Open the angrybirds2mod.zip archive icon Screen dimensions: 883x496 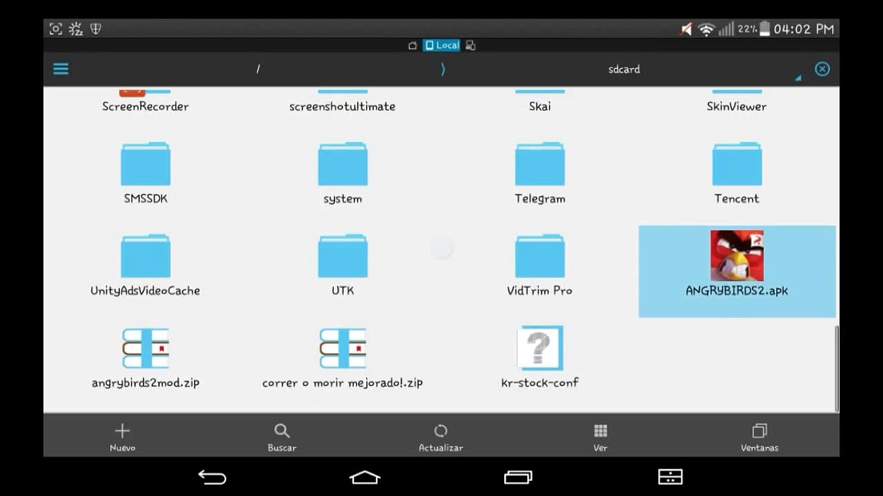[146, 348]
